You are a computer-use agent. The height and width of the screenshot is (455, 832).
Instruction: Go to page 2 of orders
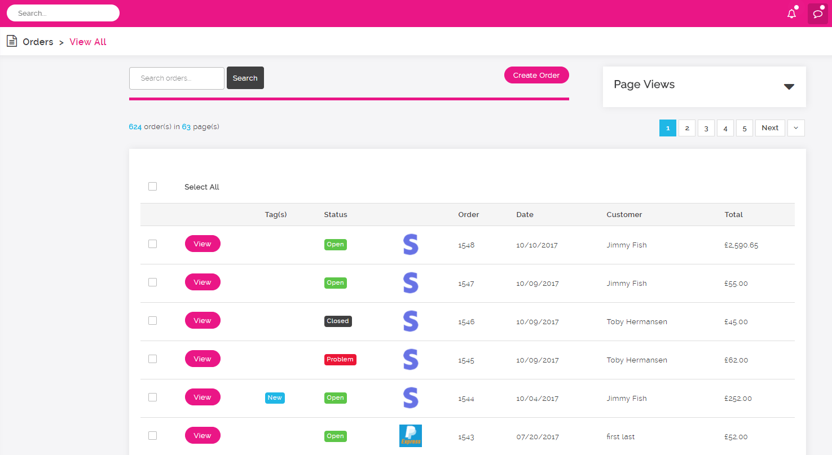tap(687, 128)
